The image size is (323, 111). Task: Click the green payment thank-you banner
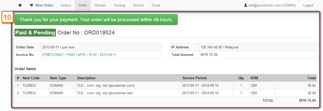tap(96, 19)
